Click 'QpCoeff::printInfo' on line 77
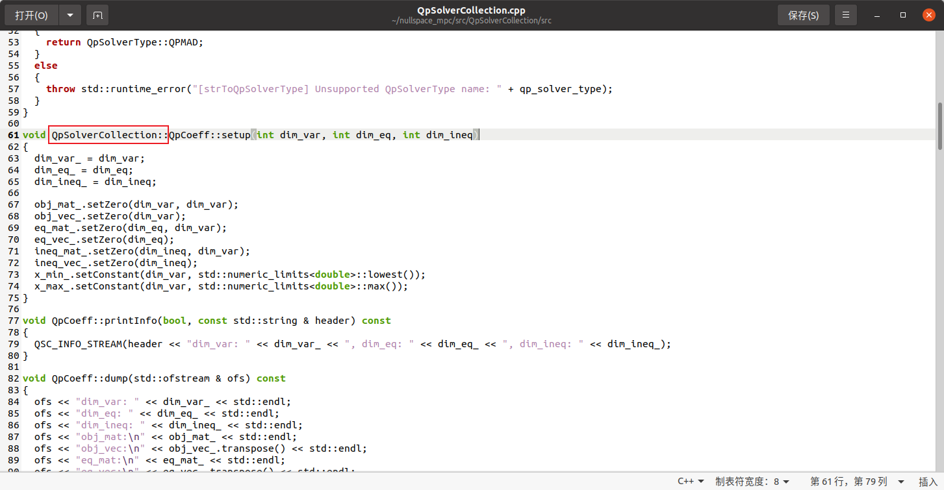 (x=105, y=321)
